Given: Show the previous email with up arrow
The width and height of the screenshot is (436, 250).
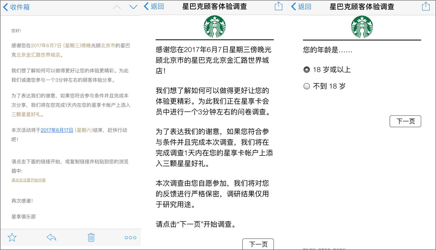Looking at the screenshot, I should click(117, 7).
